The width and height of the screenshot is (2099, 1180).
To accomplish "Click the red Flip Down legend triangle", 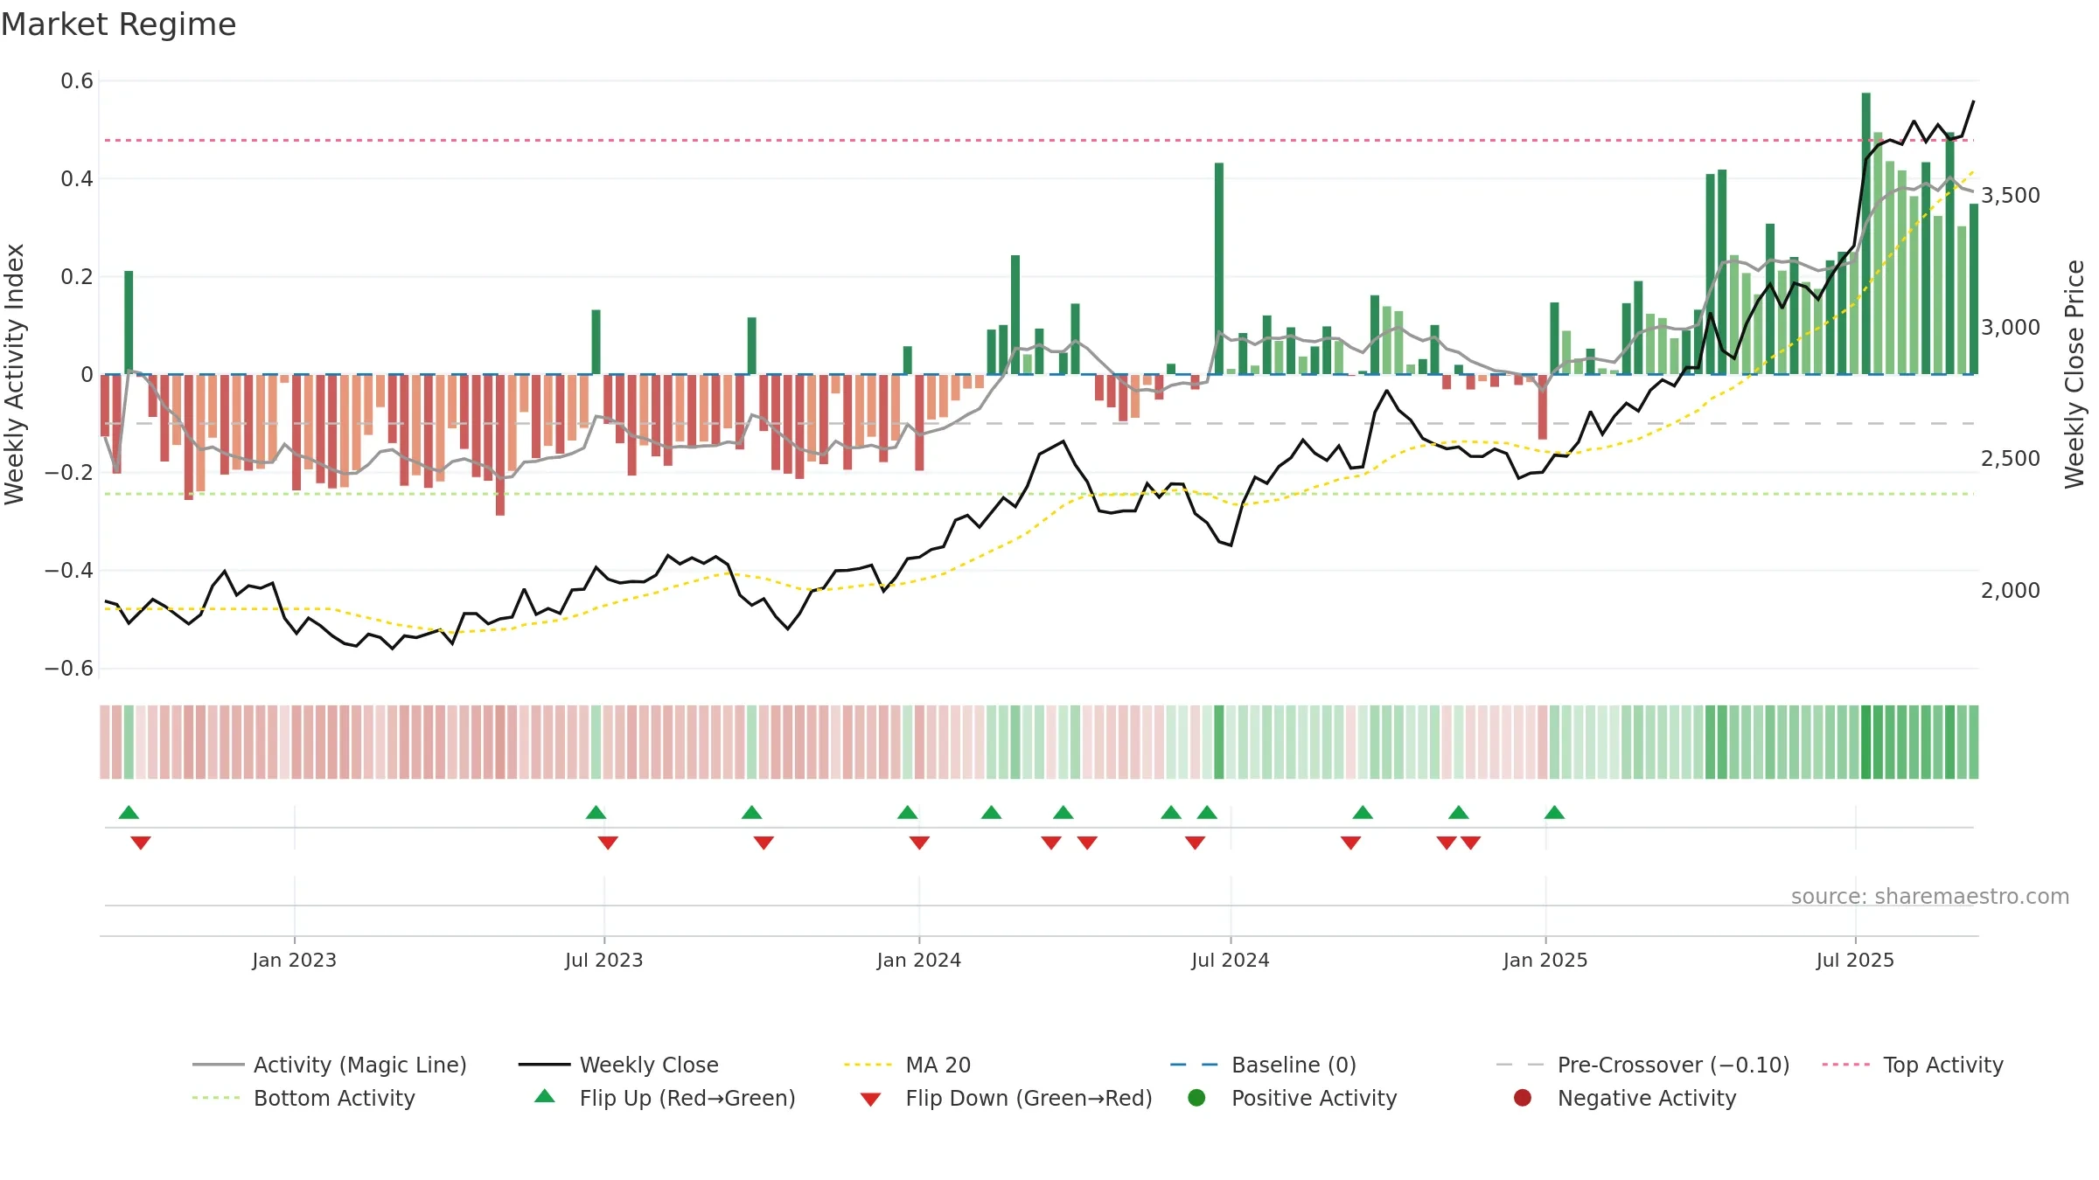I will click(870, 1100).
